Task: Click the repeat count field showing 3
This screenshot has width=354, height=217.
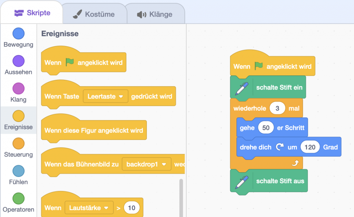Action: 277,108
